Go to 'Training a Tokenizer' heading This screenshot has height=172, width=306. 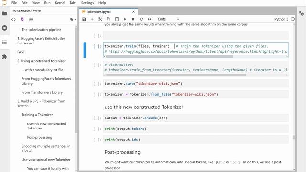[x=37, y=115]
